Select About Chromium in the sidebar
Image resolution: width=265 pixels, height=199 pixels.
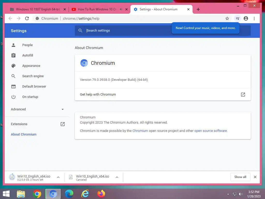[24, 134]
